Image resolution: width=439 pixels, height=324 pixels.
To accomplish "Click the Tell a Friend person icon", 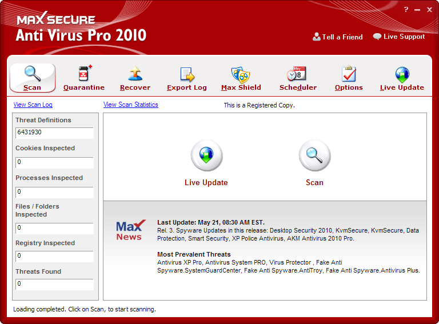I will 316,37.
